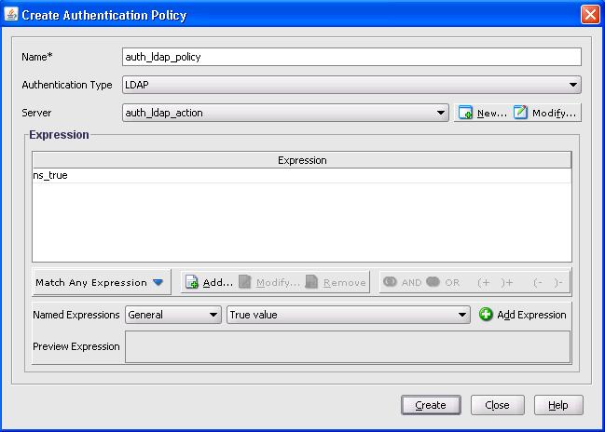Click the greyed Modify expression icon
Screen dimensions: 605x432
click(x=245, y=282)
